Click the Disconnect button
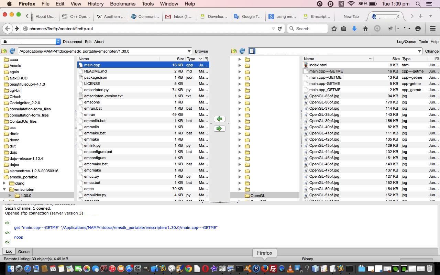 73,42
